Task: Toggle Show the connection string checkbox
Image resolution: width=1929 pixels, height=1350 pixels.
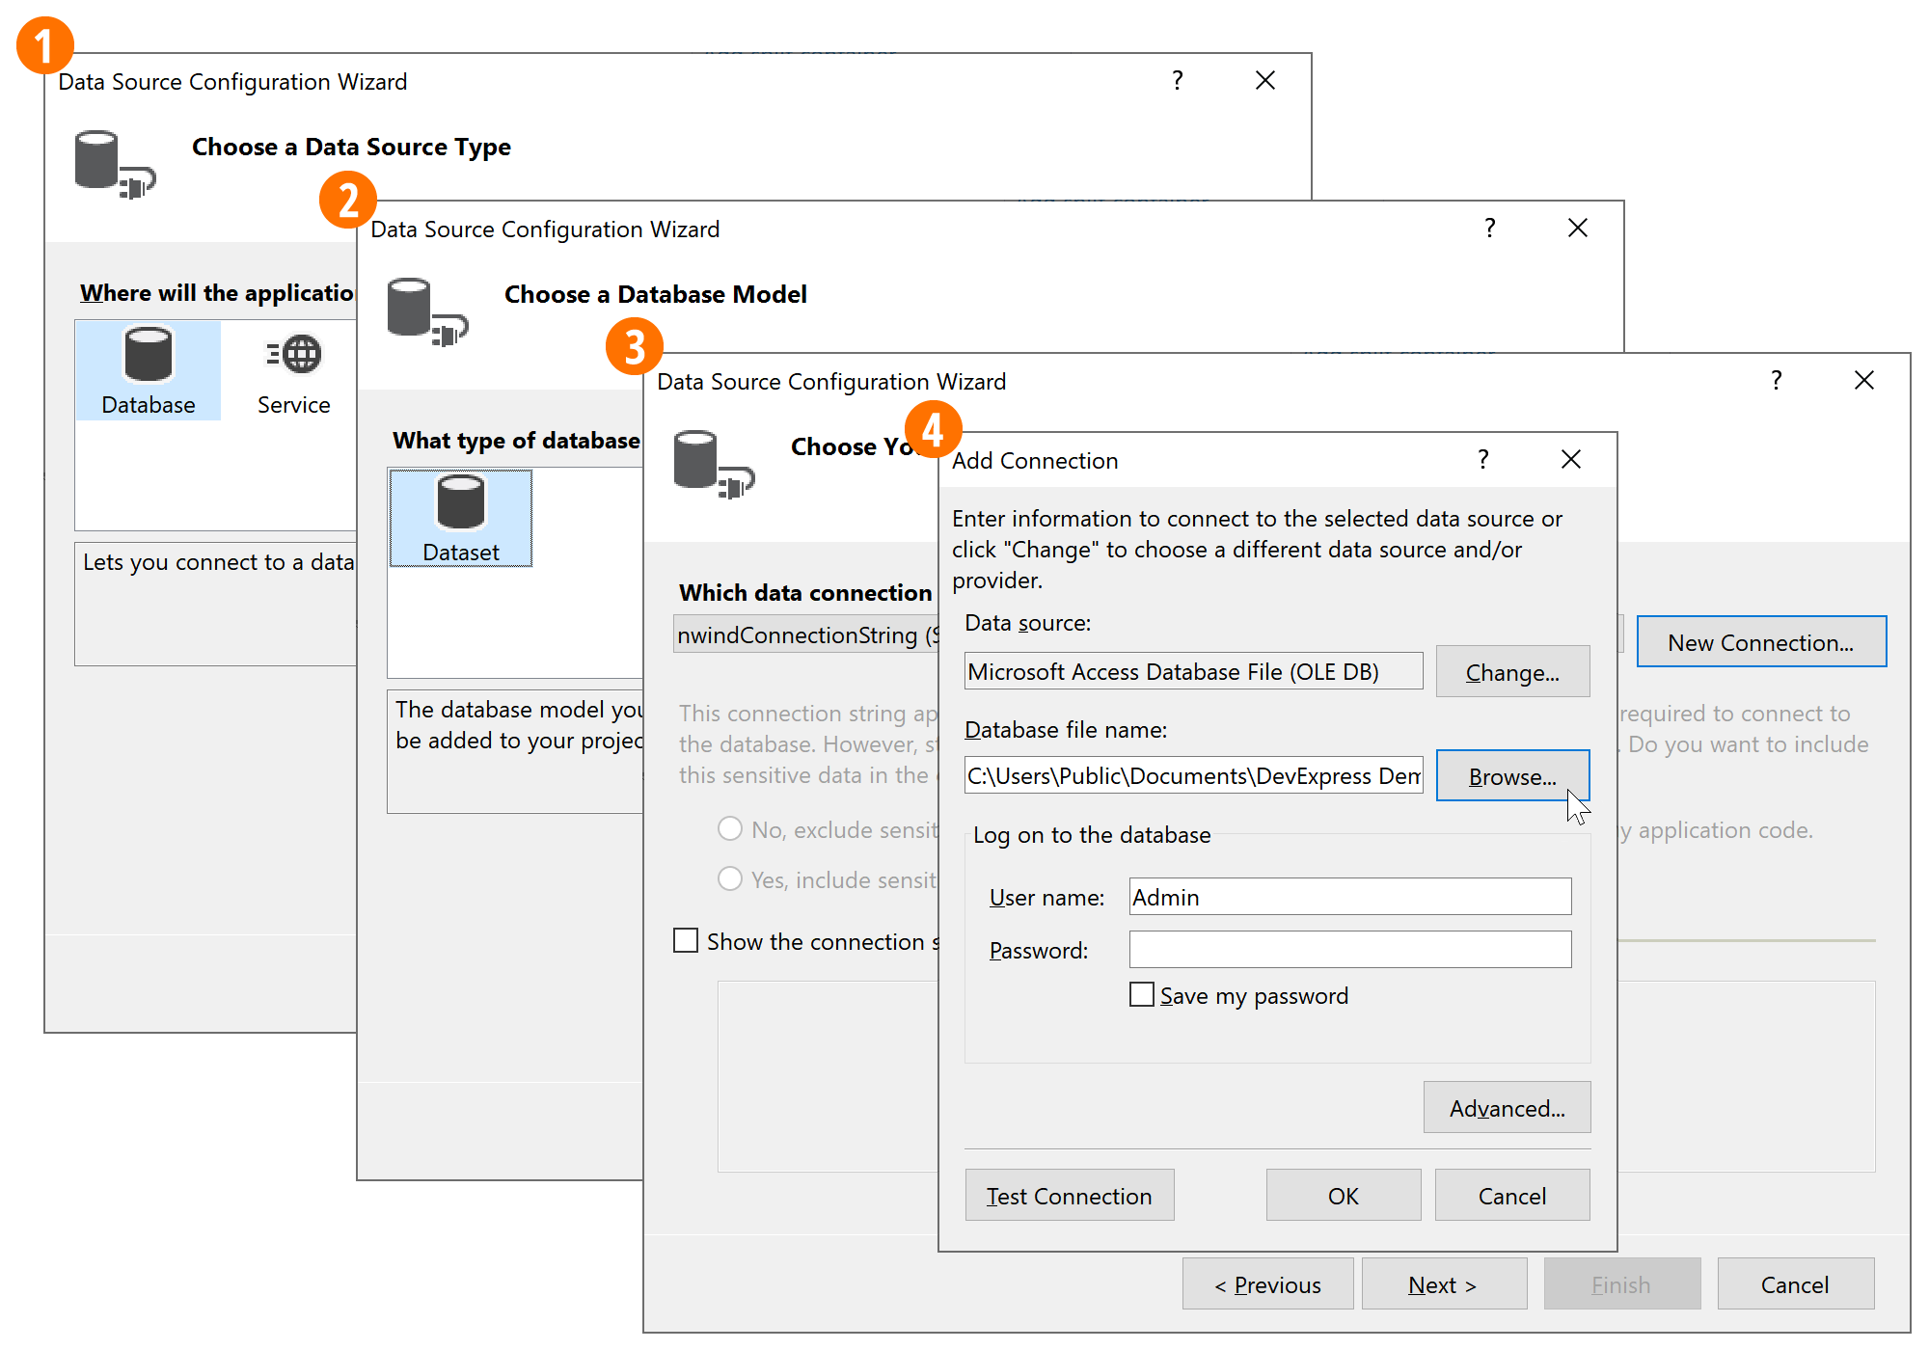Action: pyautogui.click(x=686, y=941)
